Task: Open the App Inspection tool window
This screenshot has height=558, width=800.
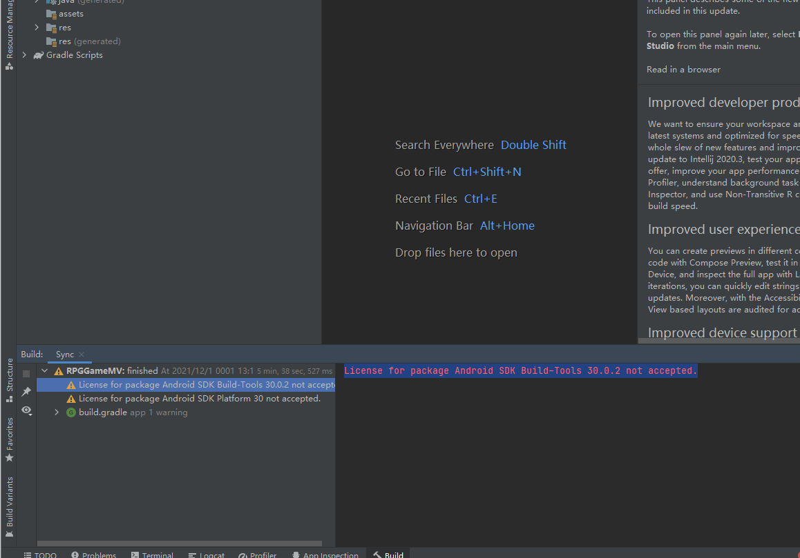Action: click(x=325, y=555)
